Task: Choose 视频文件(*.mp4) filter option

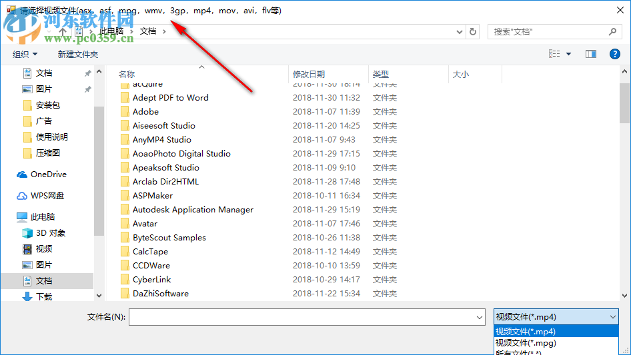Action: pyautogui.click(x=556, y=331)
